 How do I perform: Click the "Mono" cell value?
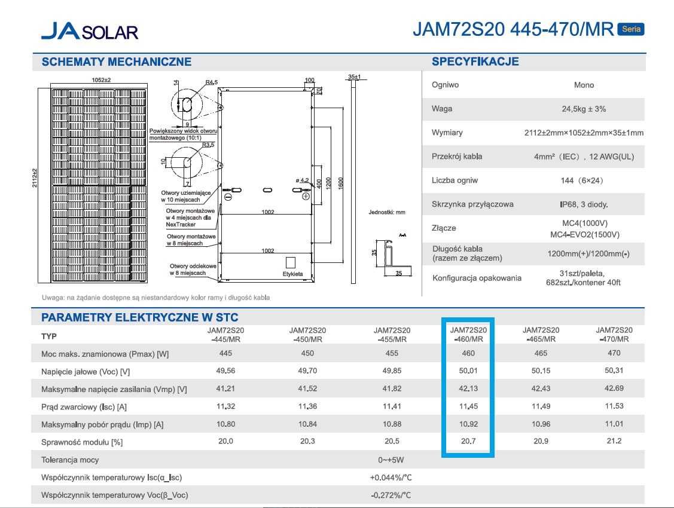pyautogui.click(x=584, y=85)
